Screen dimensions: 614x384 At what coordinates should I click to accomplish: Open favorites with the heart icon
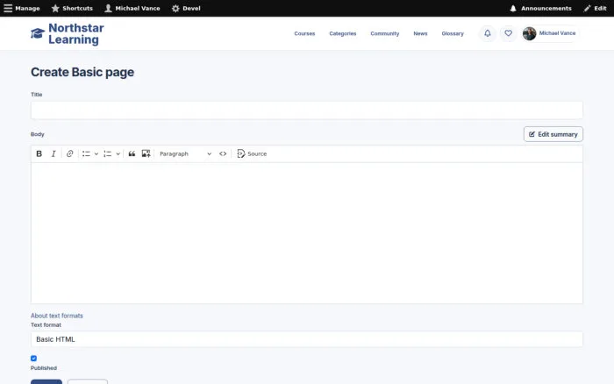coord(508,33)
